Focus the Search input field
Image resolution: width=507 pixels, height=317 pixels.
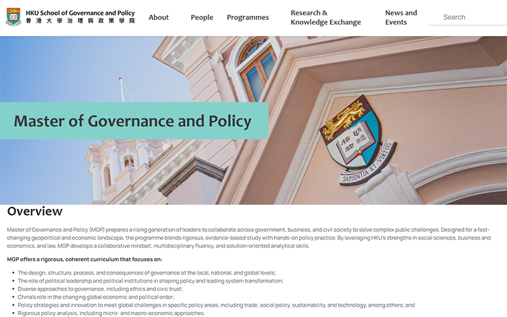(x=468, y=17)
